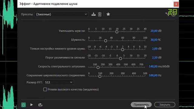
Task: Edit the 2,50 dB signal threshold value
Action: [155, 58]
